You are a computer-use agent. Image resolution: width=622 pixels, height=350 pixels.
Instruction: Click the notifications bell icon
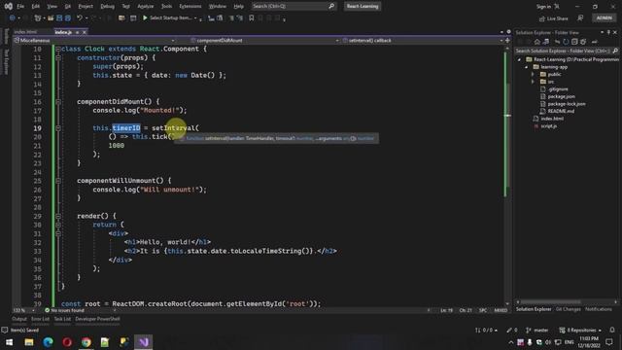(x=612, y=331)
